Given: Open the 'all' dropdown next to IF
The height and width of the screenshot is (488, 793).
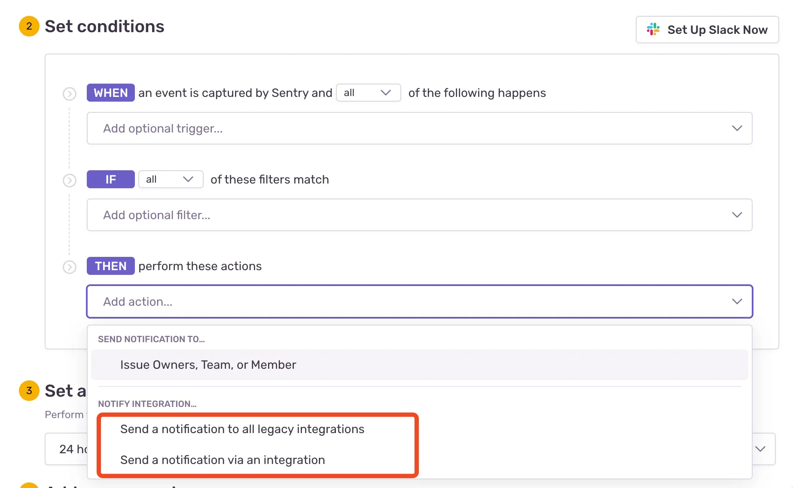Looking at the screenshot, I should (171, 179).
